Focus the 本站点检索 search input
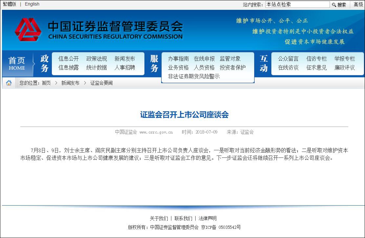 298,5
